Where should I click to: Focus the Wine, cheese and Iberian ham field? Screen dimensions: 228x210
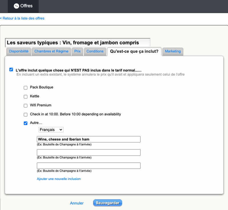(x=89, y=139)
